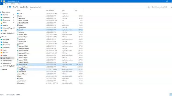Click the orasql19.dll file icon
Screen dimensions: 172x96
pos(18,71)
